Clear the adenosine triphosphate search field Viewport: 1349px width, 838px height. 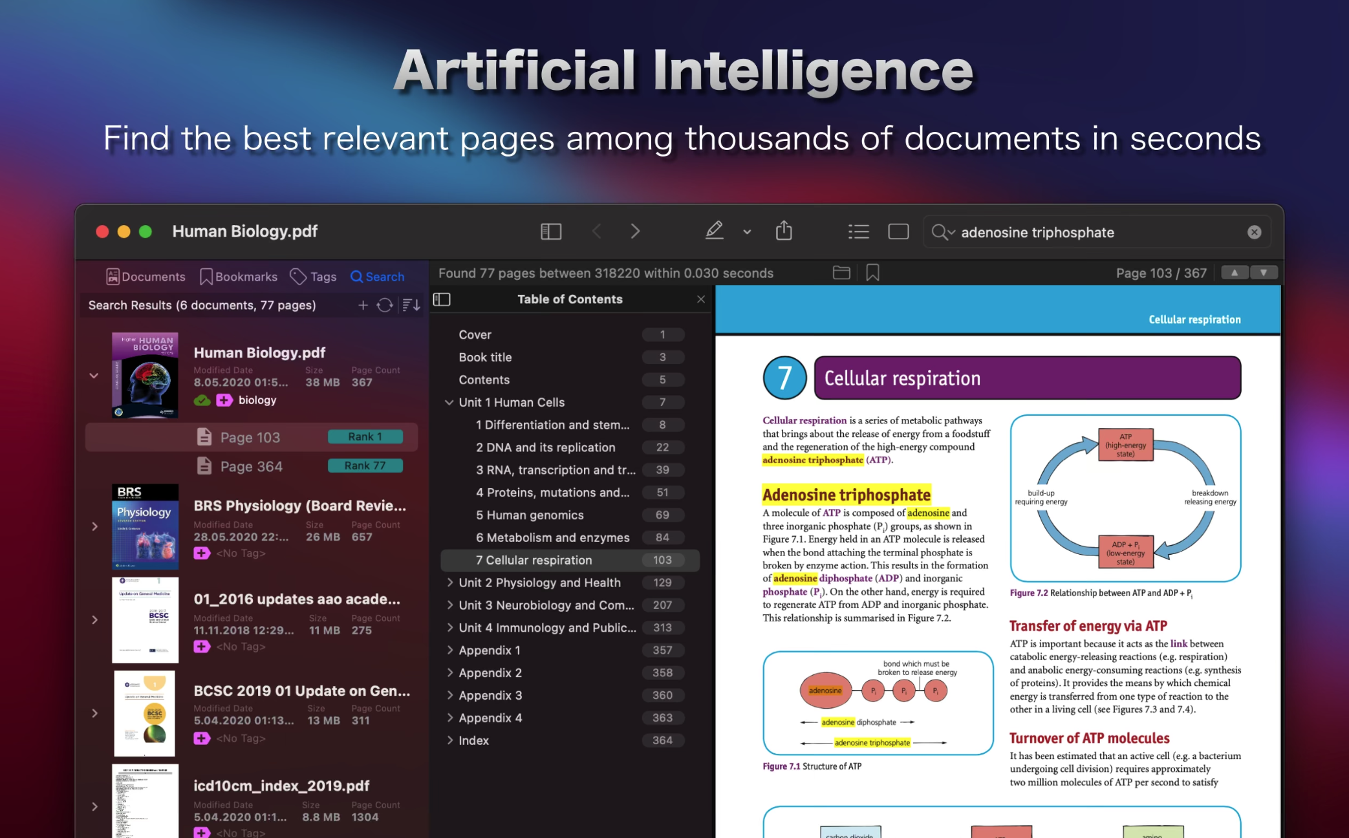click(1254, 232)
